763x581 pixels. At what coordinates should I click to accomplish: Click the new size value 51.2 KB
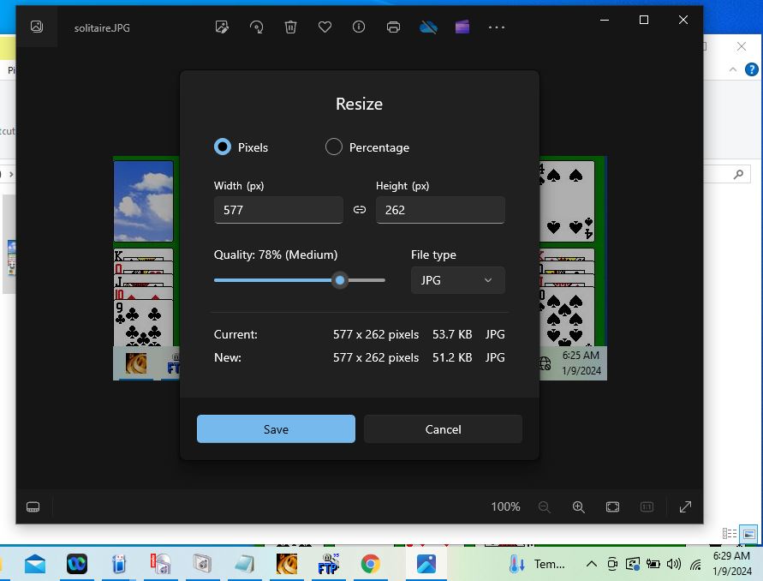[x=452, y=357]
